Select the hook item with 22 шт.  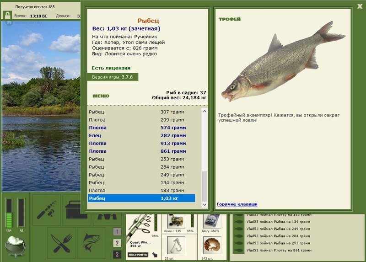click(x=176, y=245)
